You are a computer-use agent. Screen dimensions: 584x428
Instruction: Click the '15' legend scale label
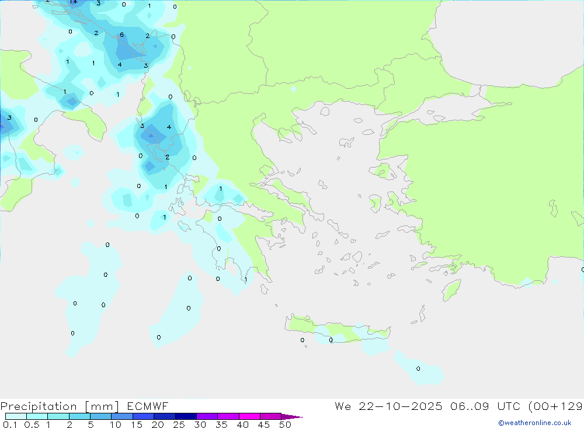137,424
